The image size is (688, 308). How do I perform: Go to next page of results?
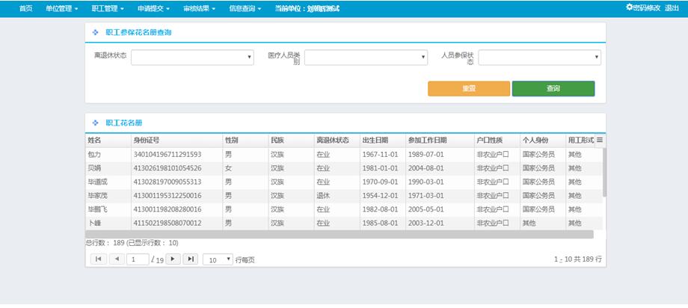[173, 259]
